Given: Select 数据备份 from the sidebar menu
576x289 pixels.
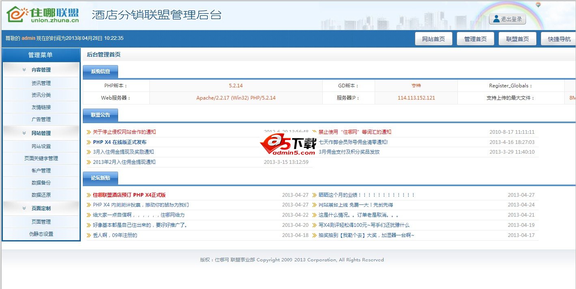Looking at the screenshot, I should click(x=41, y=183).
